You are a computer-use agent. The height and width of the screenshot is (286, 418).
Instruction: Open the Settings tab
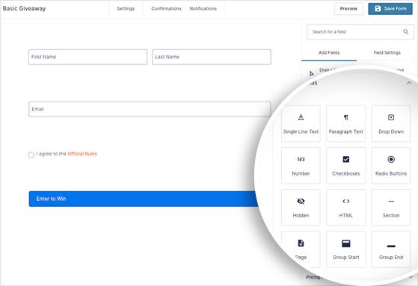pyautogui.click(x=126, y=8)
